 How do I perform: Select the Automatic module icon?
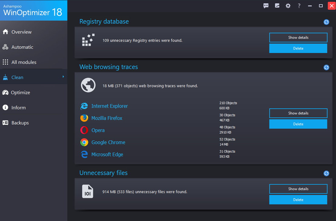tap(5, 47)
